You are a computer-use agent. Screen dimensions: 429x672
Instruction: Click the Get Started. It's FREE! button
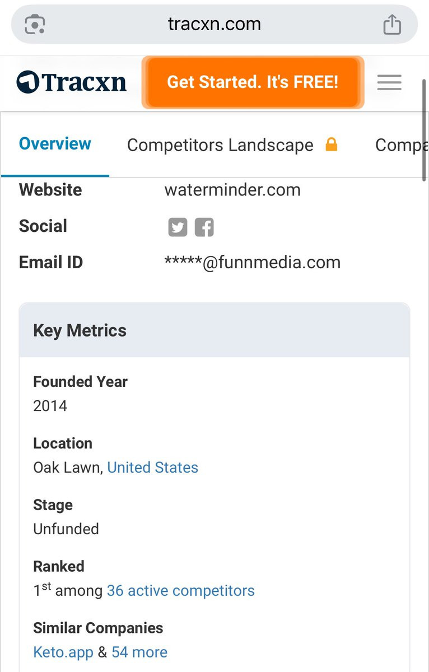pos(253,82)
